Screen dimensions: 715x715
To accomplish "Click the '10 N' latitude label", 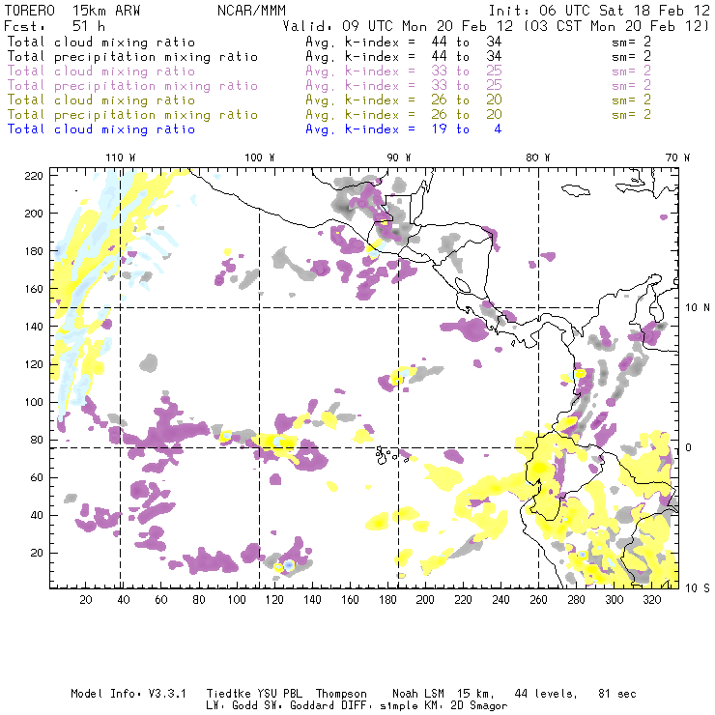I will pos(698,308).
